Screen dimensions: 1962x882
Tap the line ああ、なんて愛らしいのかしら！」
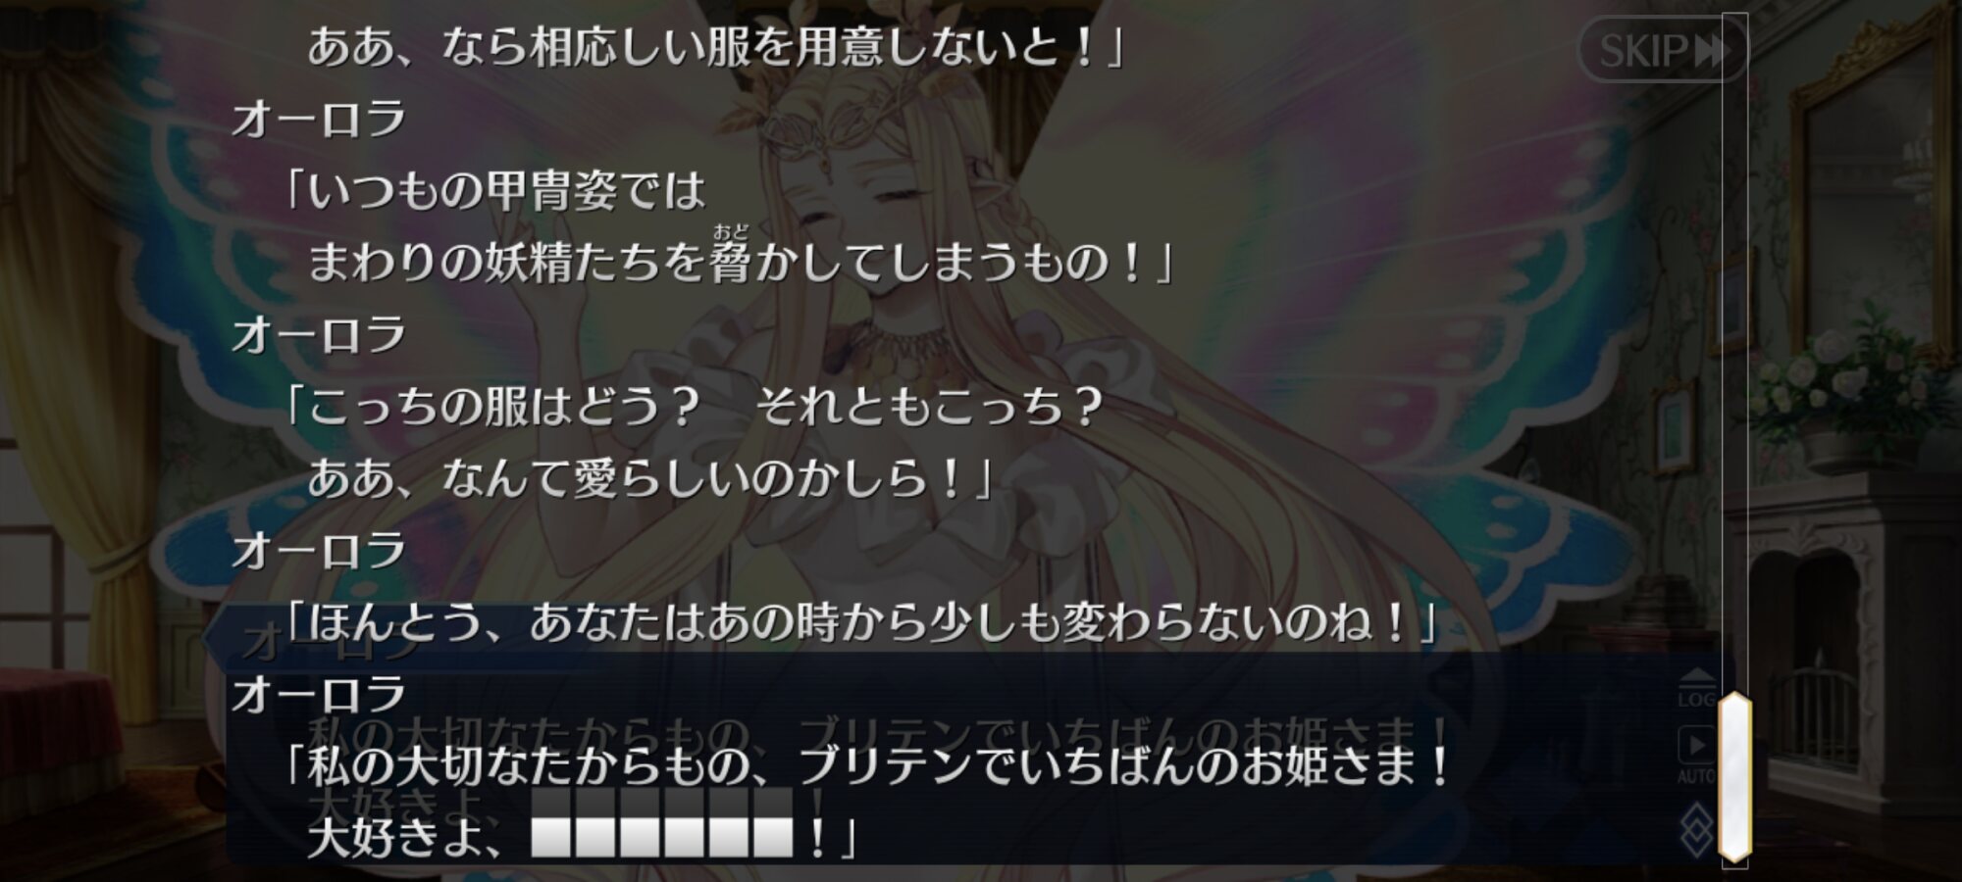(x=650, y=478)
